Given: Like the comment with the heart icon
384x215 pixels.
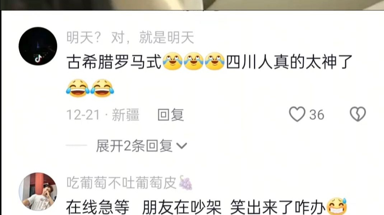Looking at the screenshot, I should (x=297, y=114).
